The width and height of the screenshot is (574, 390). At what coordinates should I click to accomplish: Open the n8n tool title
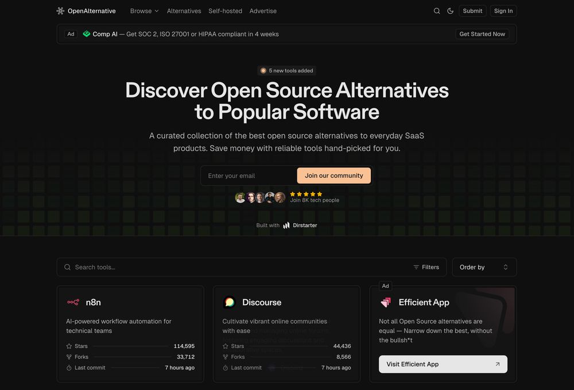(x=94, y=302)
